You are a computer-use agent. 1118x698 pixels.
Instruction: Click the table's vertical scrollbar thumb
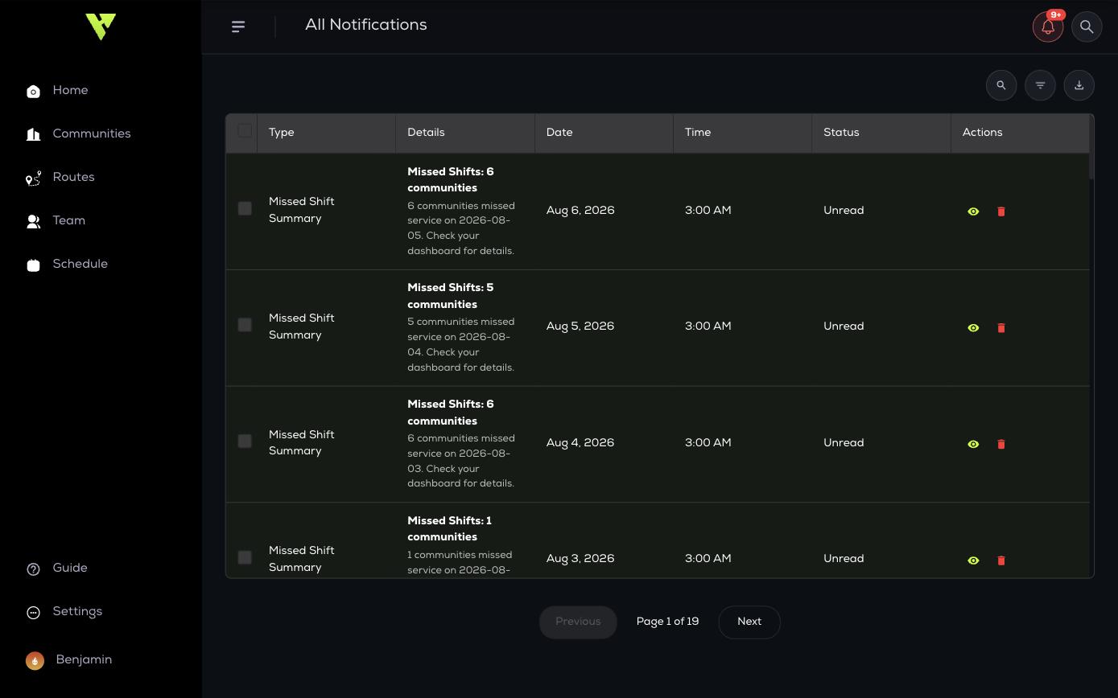pyautogui.click(x=1091, y=147)
